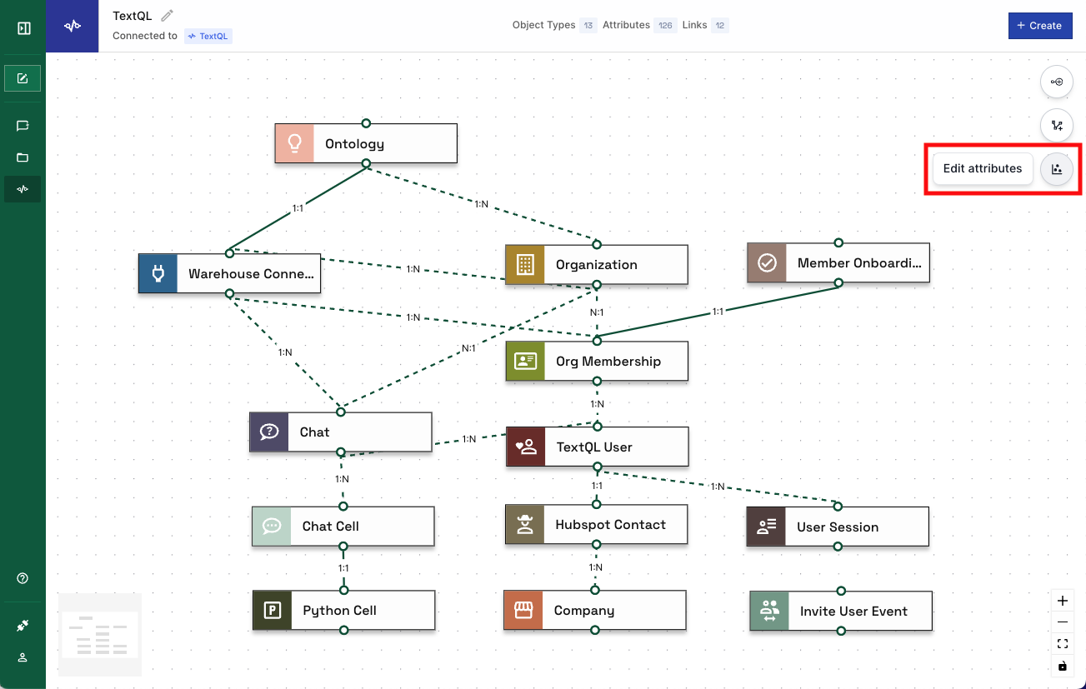Open the help question mark icon
The image size is (1086, 689).
click(23, 578)
